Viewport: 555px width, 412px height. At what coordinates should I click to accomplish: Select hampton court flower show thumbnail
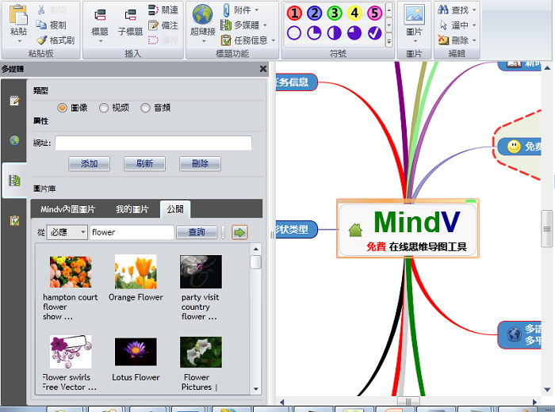(71, 272)
